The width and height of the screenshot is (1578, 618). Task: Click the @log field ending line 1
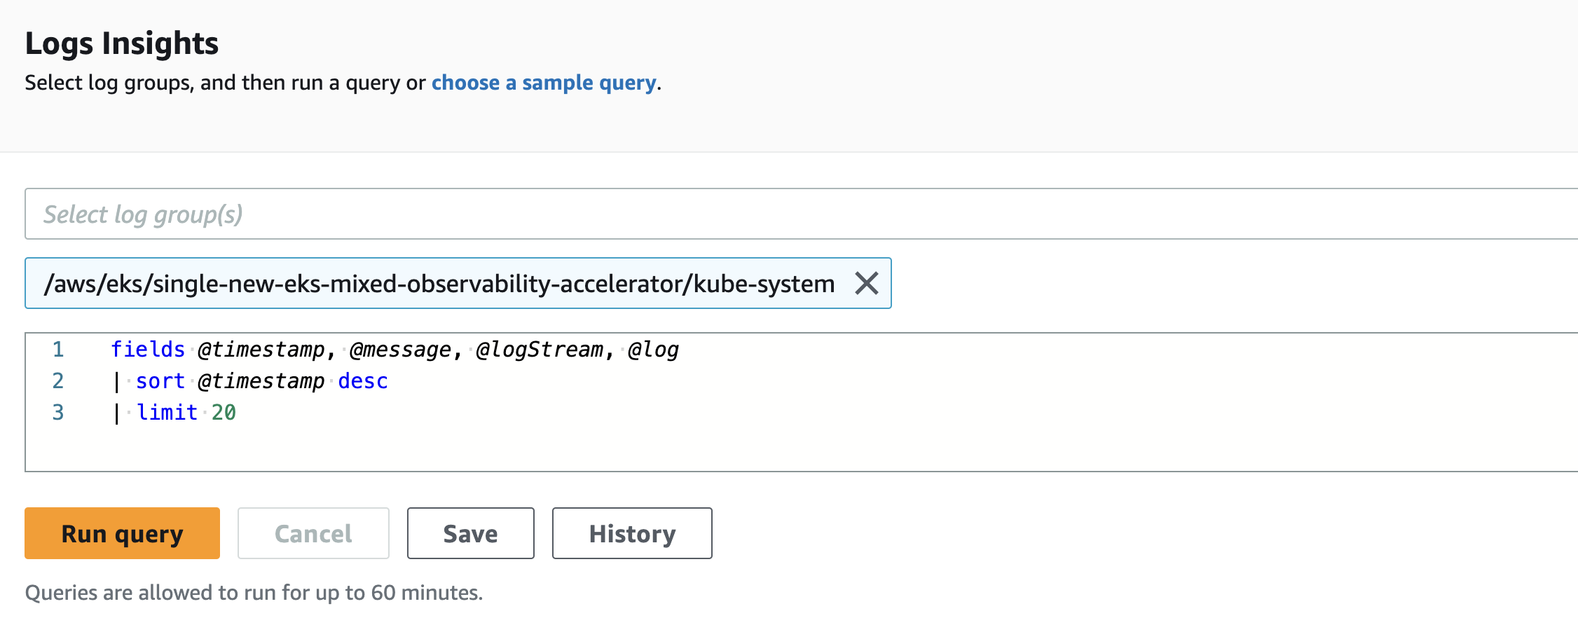653,349
